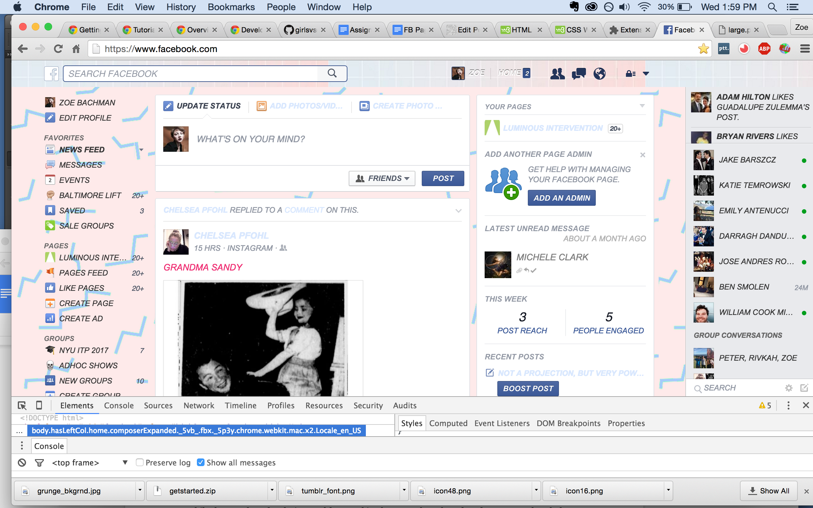
Task: Click the clear console icon
Action: [22, 463]
